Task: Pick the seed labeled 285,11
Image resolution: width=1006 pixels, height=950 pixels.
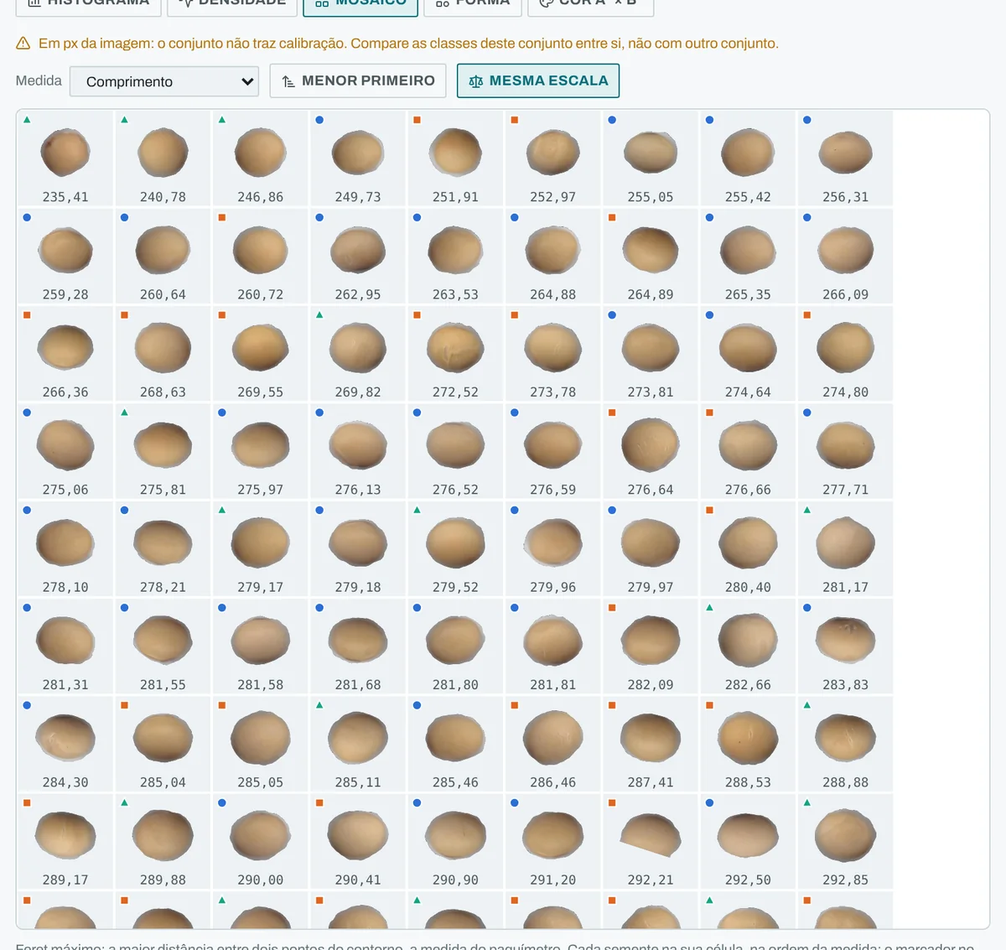Action: (358, 744)
